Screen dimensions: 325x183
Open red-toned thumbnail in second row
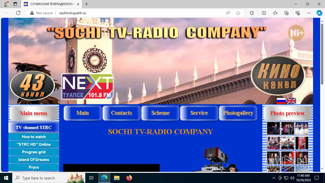pyautogui.click(x=302, y=143)
